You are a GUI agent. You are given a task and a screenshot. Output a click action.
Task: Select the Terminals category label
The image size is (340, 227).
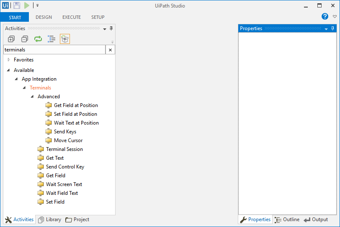click(40, 88)
